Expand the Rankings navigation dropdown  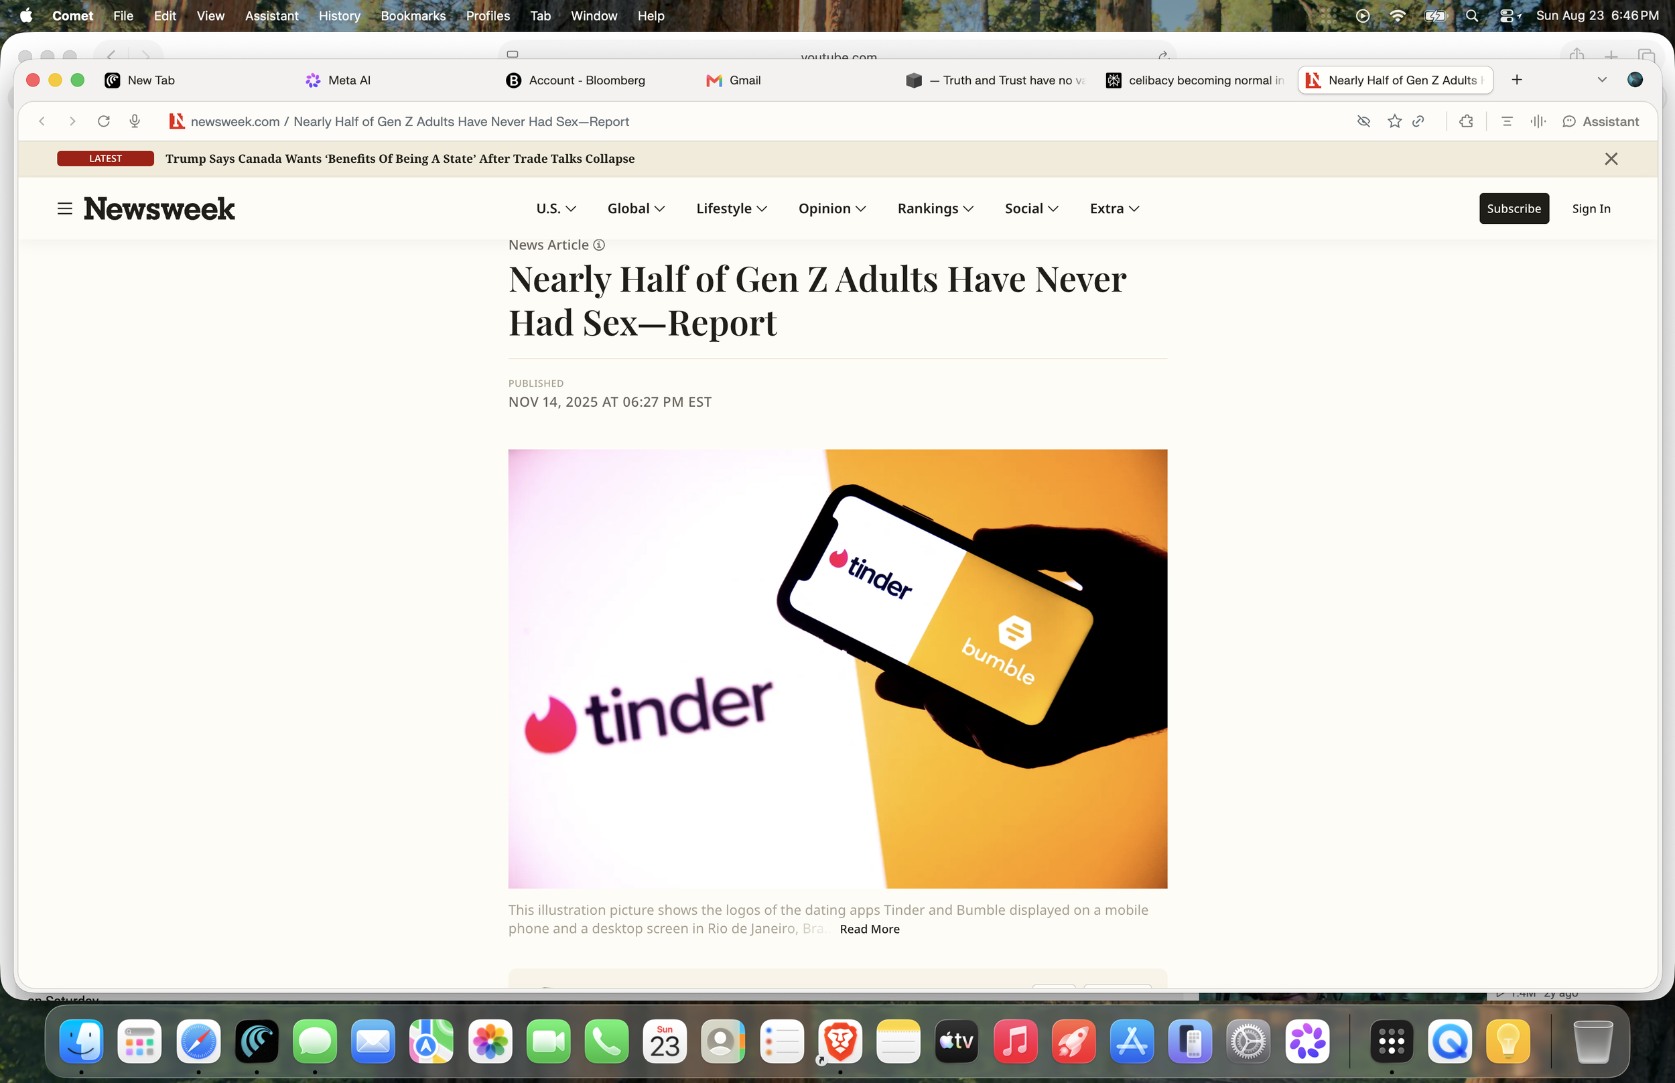click(x=935, y=209)
